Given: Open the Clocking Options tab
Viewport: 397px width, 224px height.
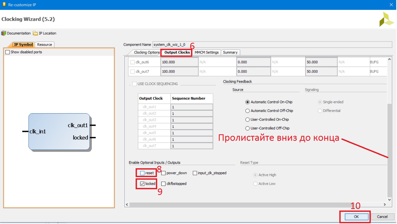Looking at the screenshot, I should tap(147, 52).
